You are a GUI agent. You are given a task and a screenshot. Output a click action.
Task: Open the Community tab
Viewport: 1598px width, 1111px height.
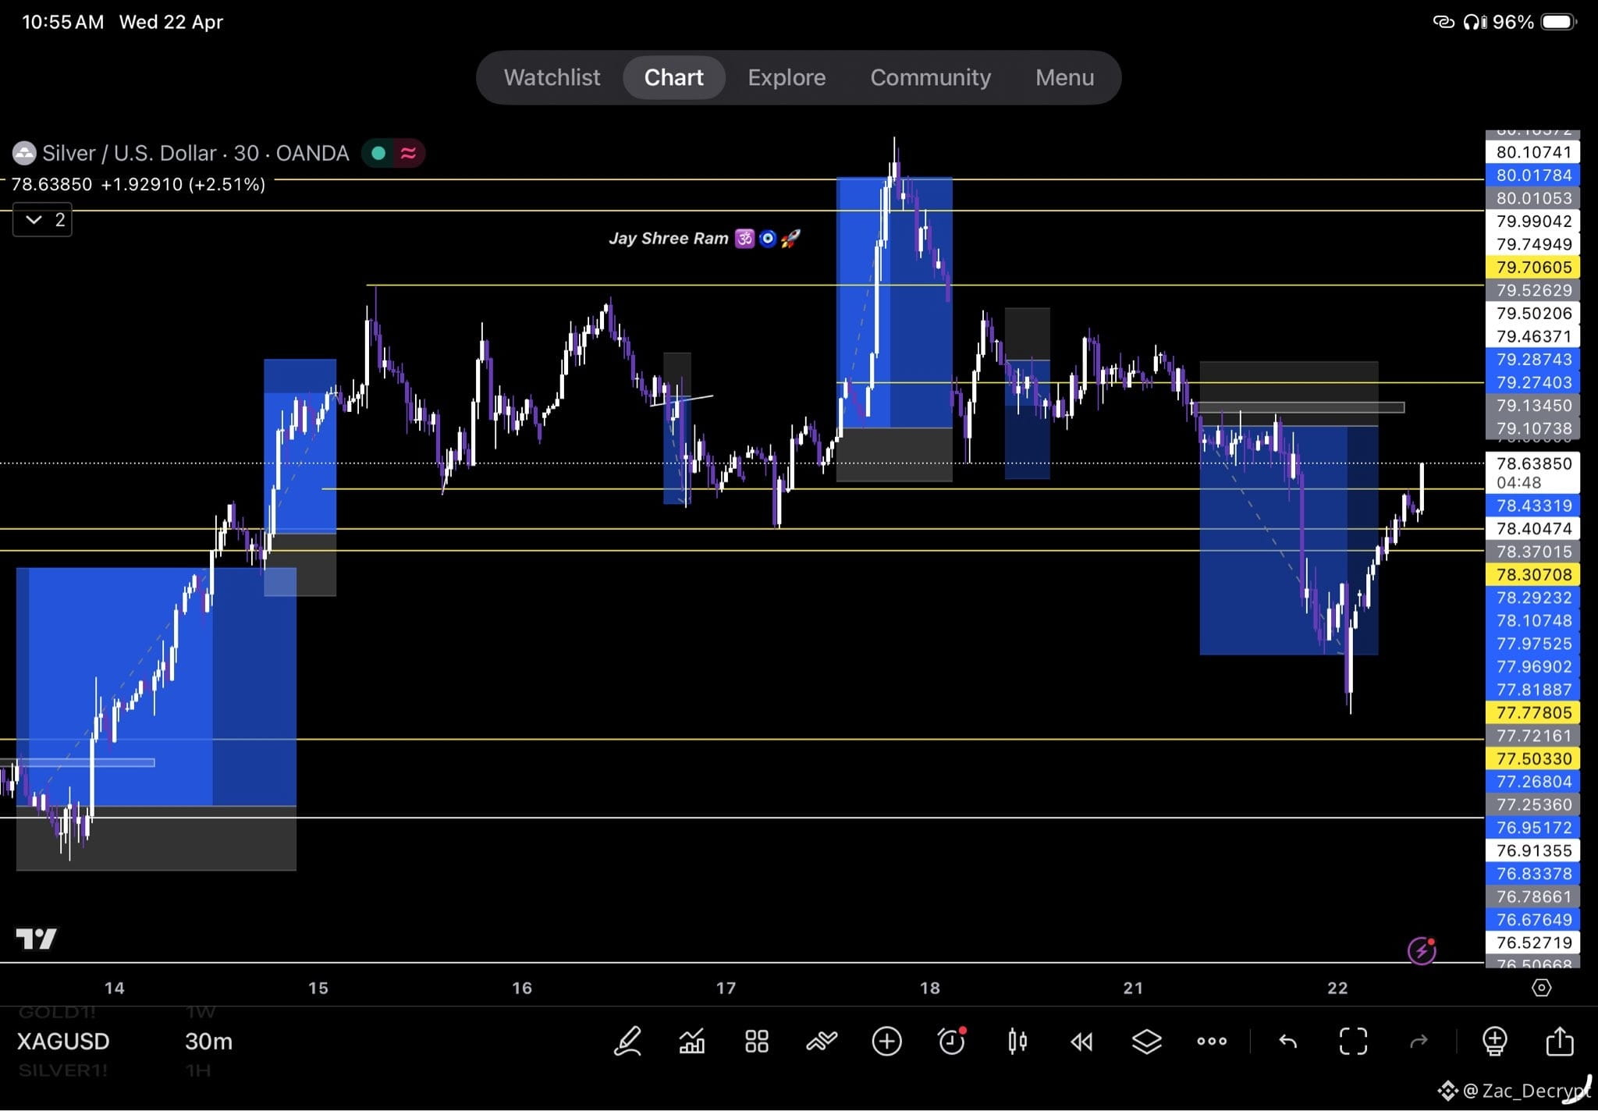pos(930,77)
